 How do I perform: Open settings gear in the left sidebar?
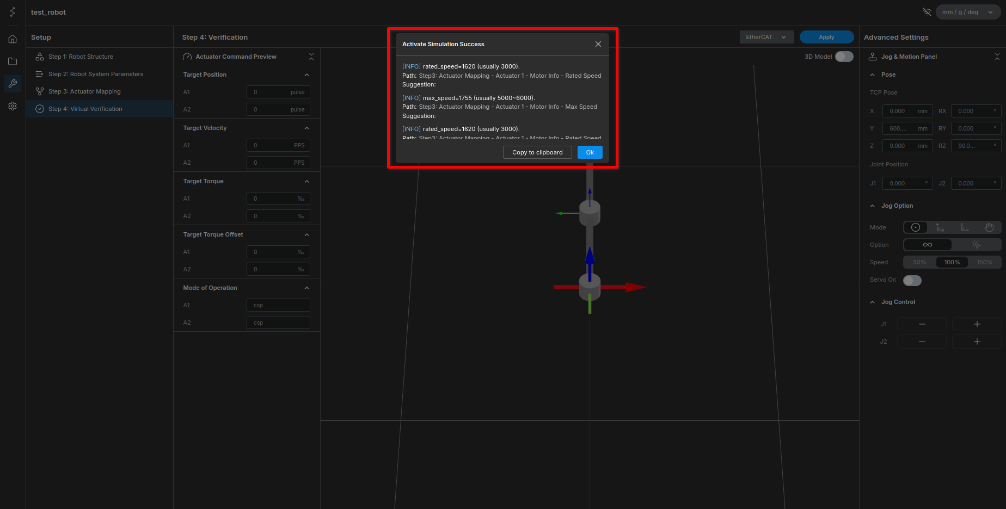13,106
